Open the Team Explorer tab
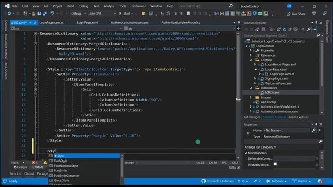Image resolution: width=333 pixels, height=187 pixels. [298, 117]
